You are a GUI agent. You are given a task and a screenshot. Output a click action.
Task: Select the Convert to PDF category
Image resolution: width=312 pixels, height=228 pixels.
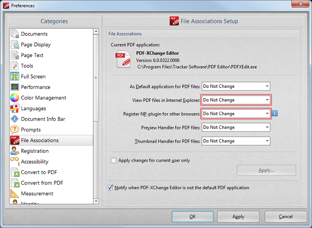51,172
